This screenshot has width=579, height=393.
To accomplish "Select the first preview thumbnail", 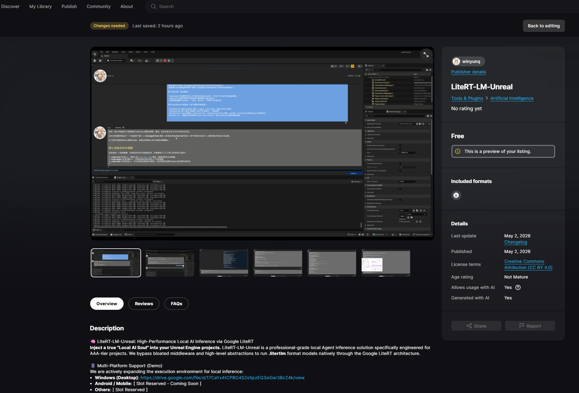I will tap(116, 263).
